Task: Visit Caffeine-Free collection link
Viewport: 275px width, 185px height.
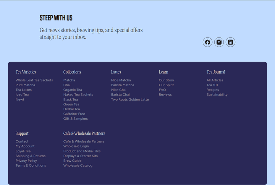Action: (x=74, y=114)
